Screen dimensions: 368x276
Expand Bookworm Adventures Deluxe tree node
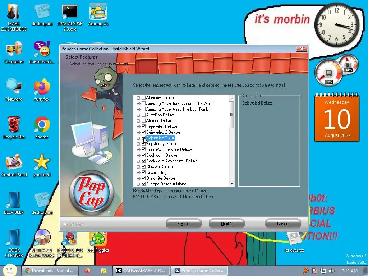pyautogui.click(x=138, y=161)
